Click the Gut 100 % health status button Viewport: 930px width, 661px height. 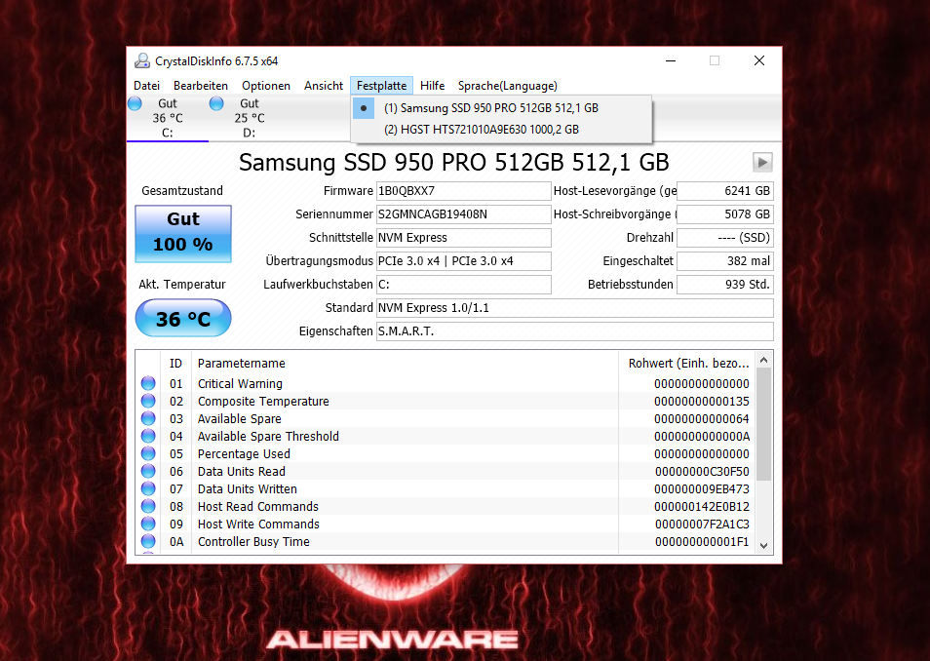click(183, 232)
